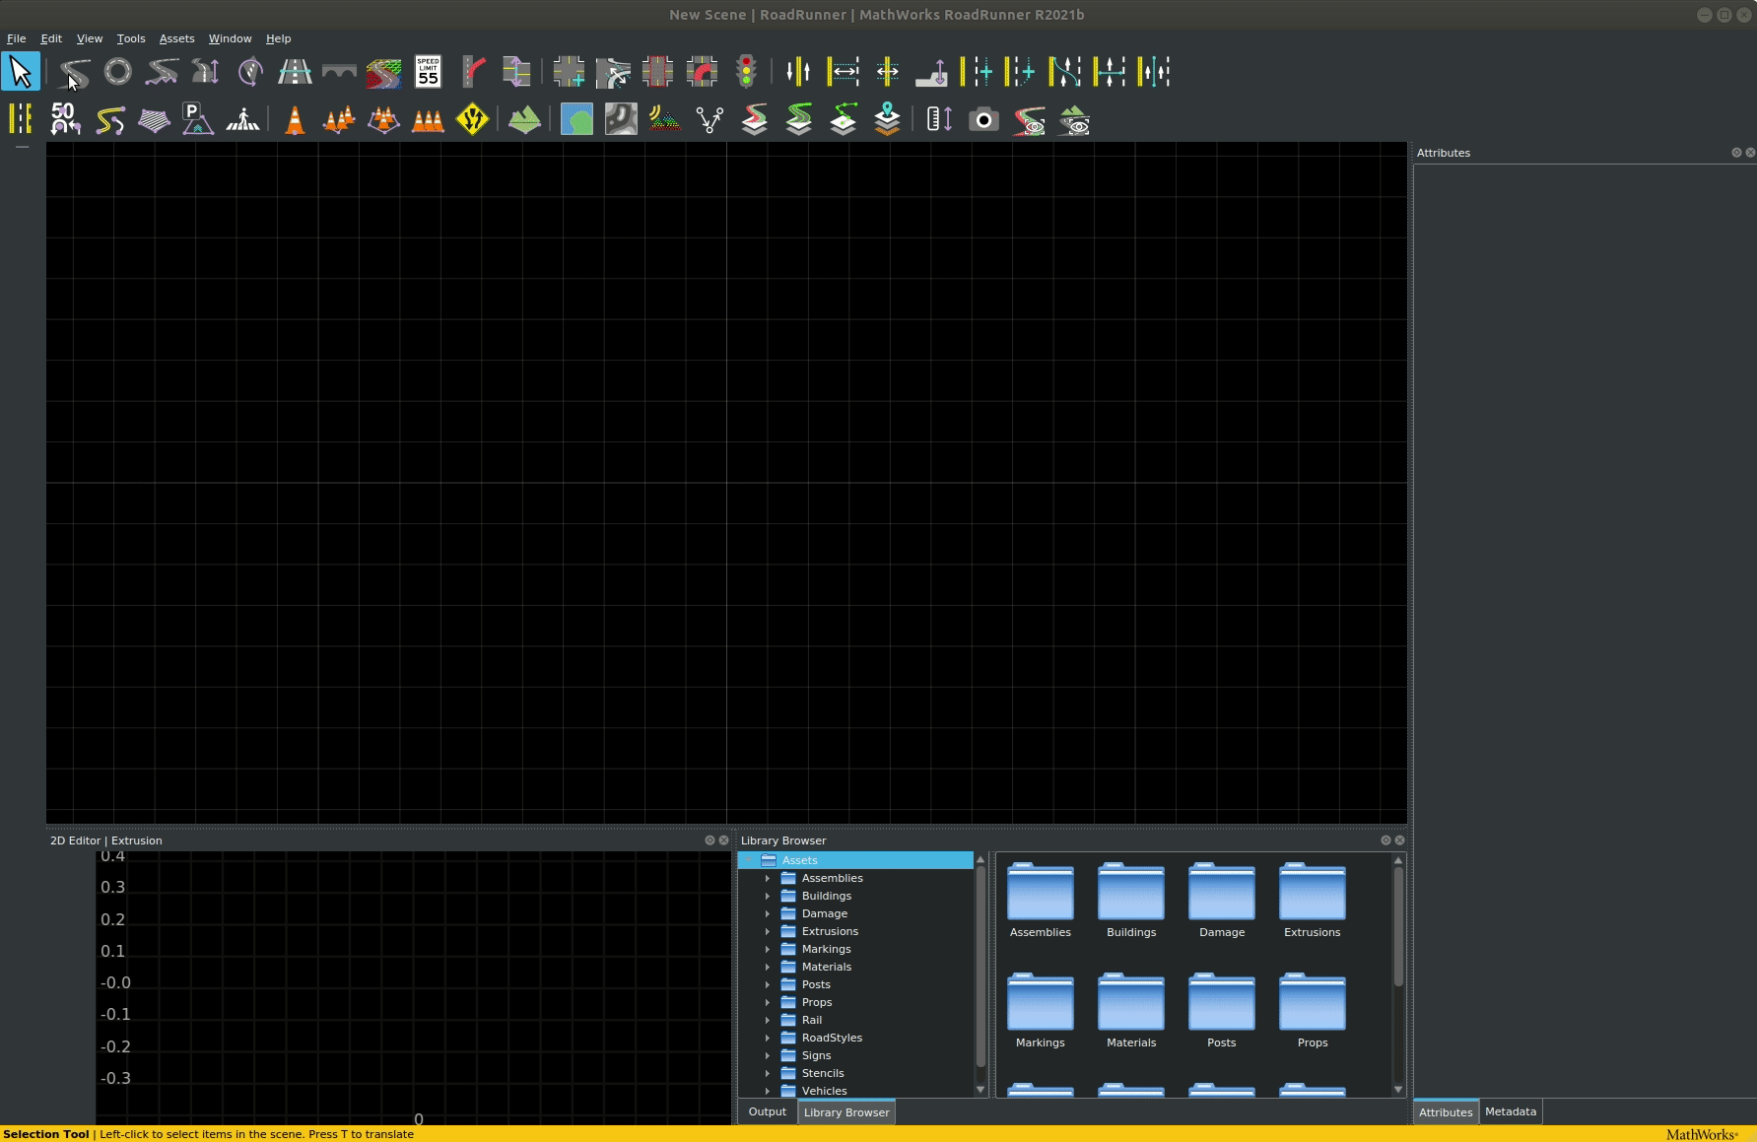Select the roundabout tool icon
1757x1142 pixels.
(x=118, y=72)
